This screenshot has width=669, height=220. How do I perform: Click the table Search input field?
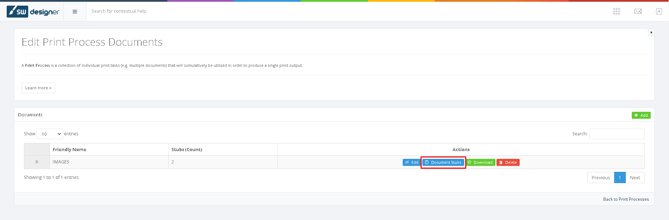click(617, 134)
